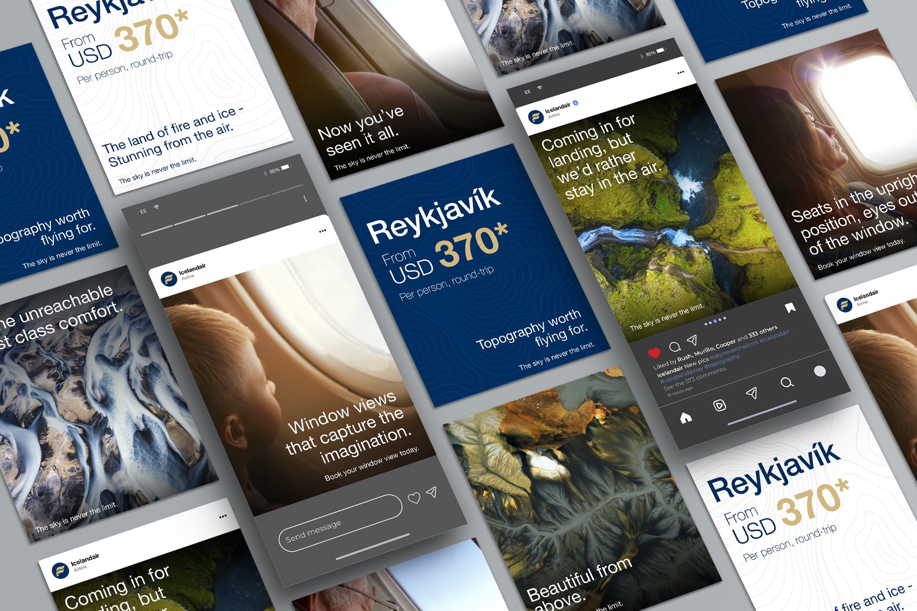Tap the Wi-Fi icon above the landing post

[540, 88]
